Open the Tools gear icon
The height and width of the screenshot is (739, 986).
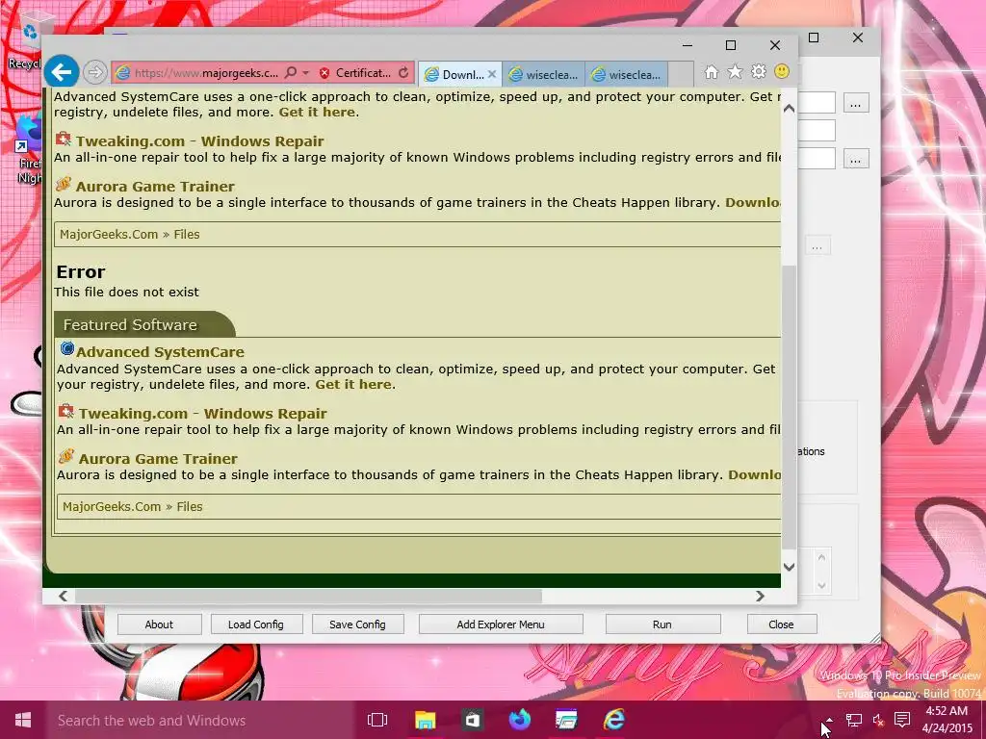[x=759, y=72]
